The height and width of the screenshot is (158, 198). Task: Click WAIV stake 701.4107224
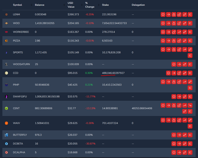[110, 123]
